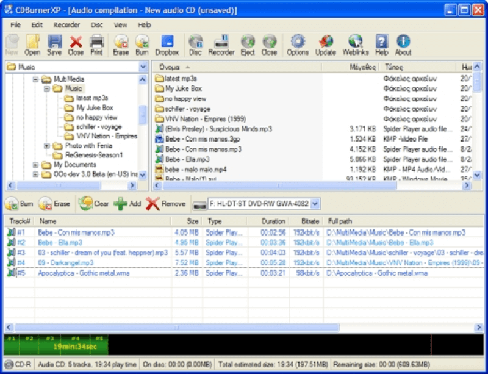Open the Recorder menu in menu bar

66,25
